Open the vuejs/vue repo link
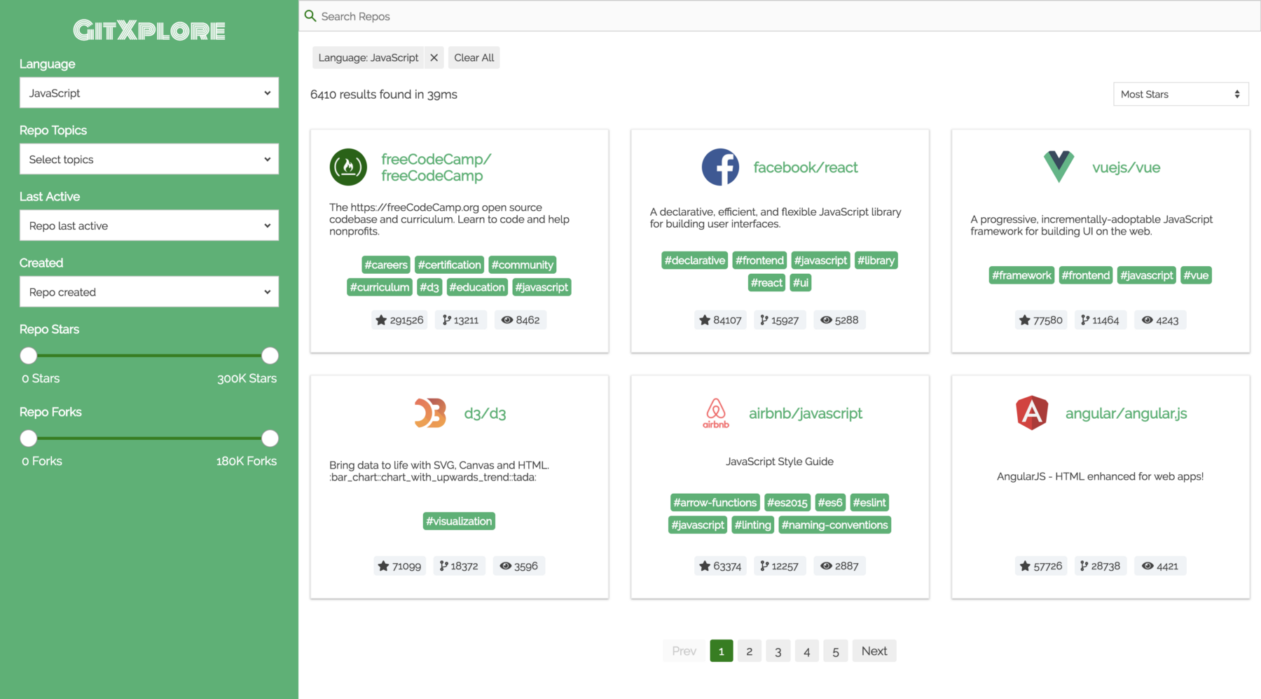This screenshot has height=699, width=1261. coord(1126,167)
